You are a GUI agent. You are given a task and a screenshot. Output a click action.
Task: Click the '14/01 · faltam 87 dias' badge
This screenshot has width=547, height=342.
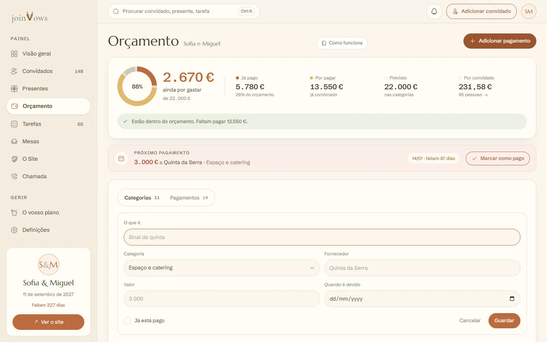click(433, 158)
